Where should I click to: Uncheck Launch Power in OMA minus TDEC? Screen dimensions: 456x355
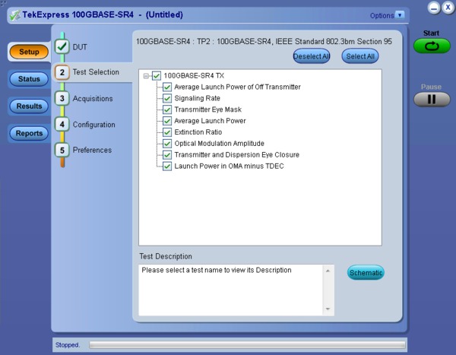(x=167, y=166)
